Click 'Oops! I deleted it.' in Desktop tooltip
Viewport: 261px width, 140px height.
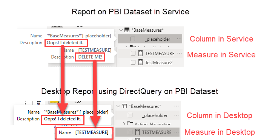point(62,119)
